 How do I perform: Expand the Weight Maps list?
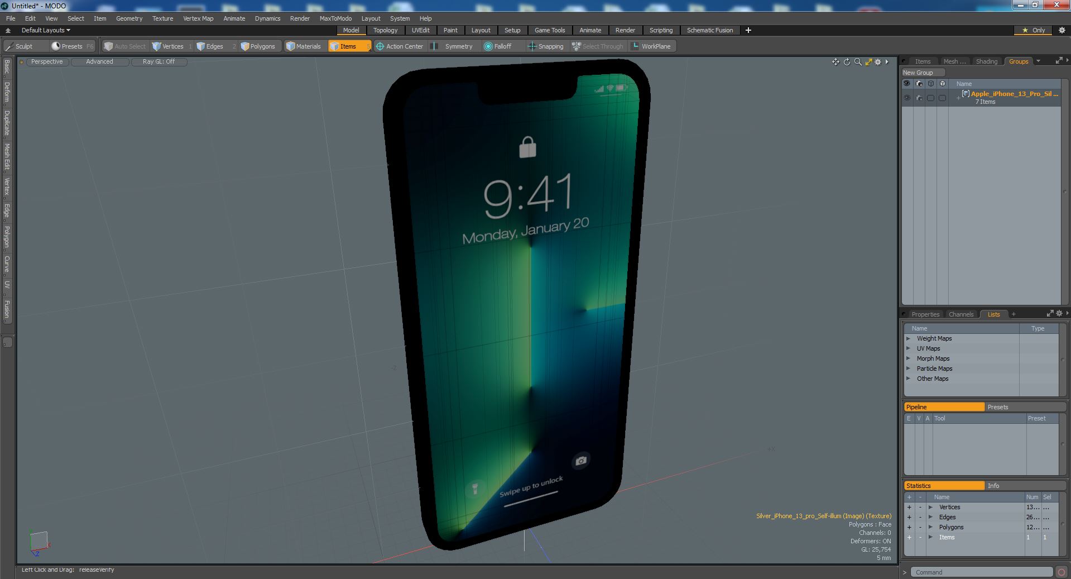click(908, 338)
